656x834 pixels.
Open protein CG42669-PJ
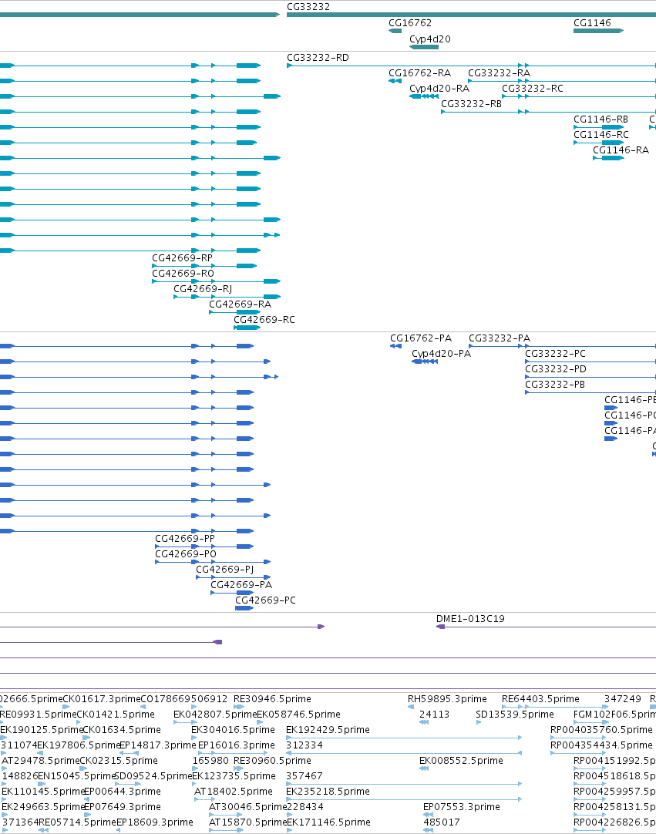pos(224,570)
